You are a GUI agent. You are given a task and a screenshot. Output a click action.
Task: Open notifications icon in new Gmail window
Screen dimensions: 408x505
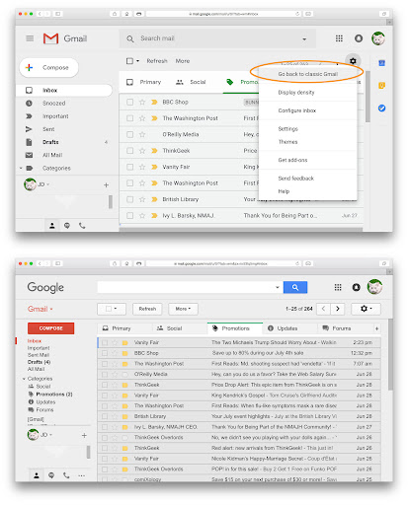click(359, 38)
